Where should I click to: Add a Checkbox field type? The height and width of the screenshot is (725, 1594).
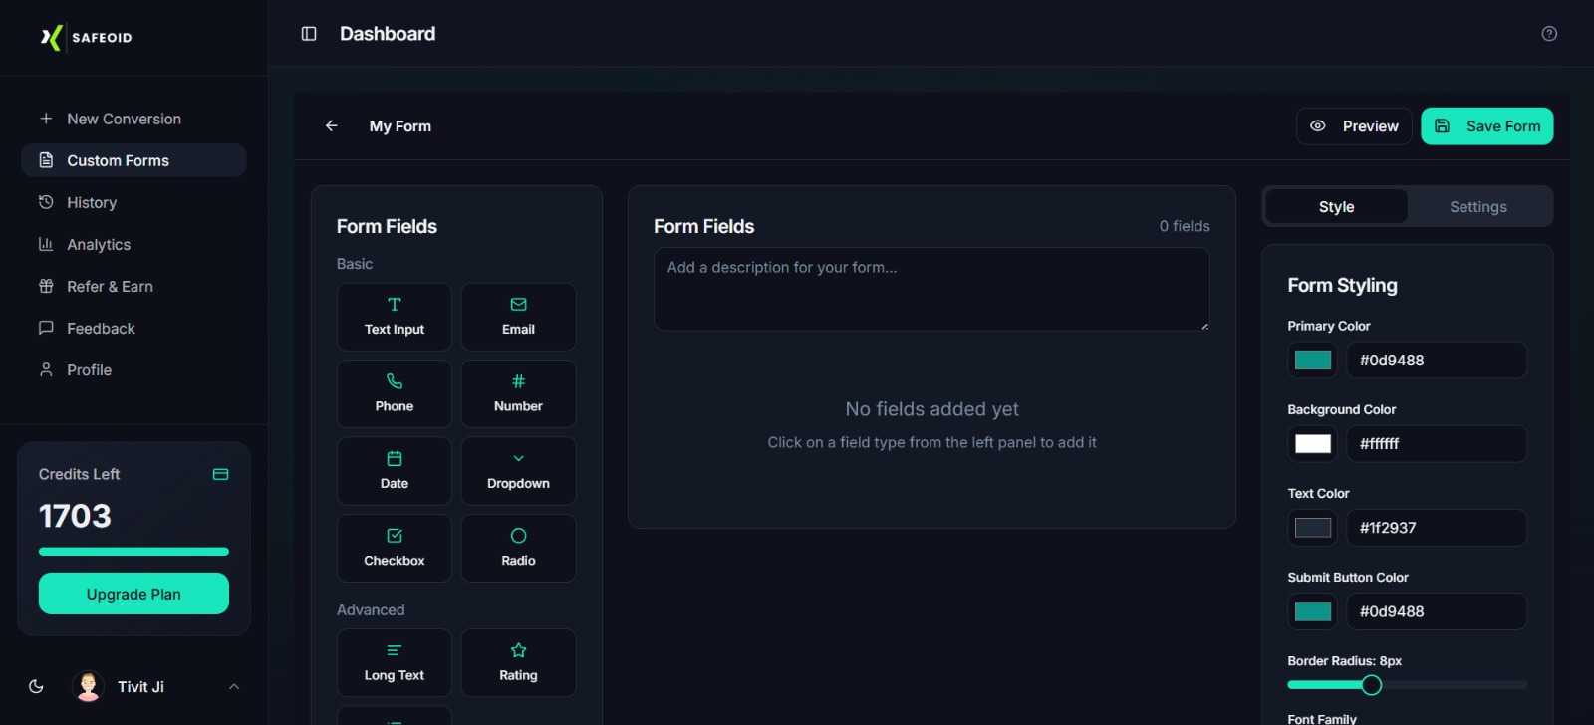point(395,548)
